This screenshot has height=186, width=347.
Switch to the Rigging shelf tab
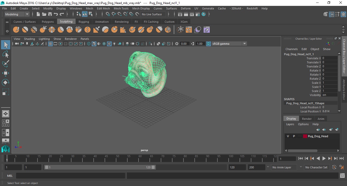pos(84,22)
